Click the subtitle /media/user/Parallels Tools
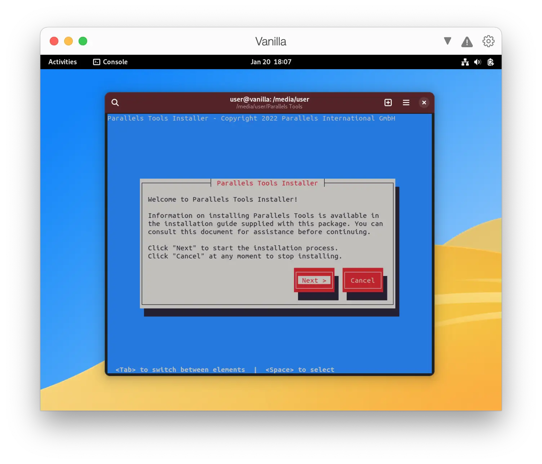The image size is (542, 464). click(x=270, y=107)
